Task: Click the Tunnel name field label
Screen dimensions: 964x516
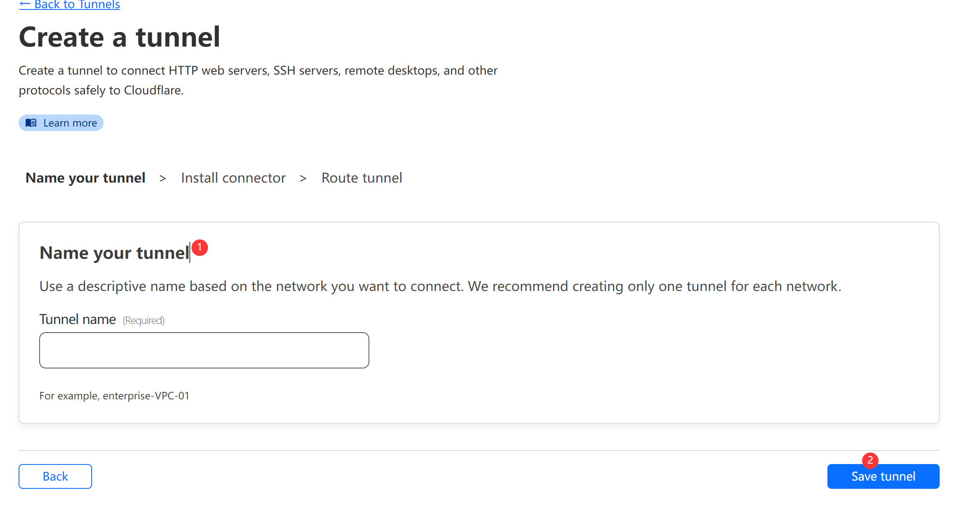Action: pyautogui.click(x=78, y=319)
